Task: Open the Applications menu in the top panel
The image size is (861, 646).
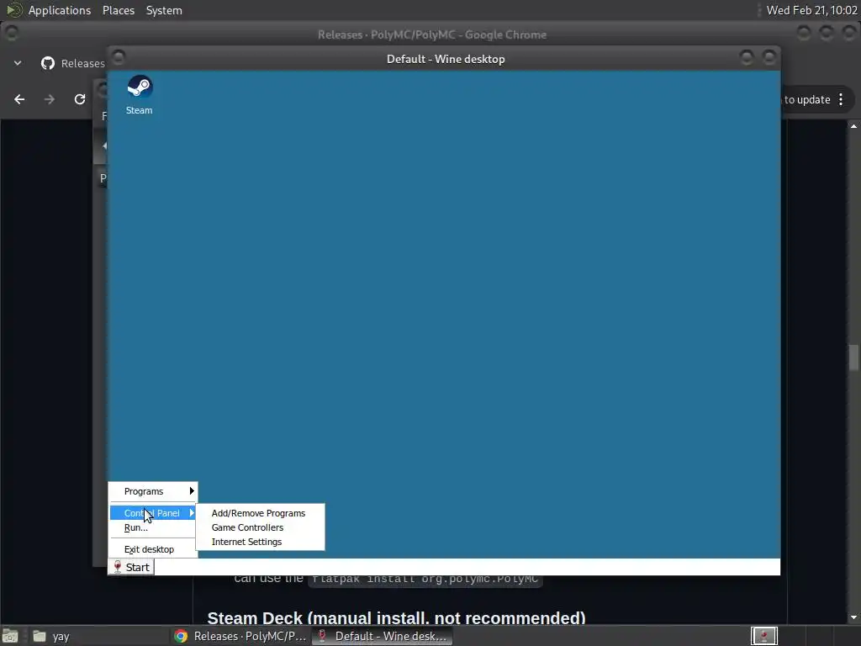Action: click(60, 10)
